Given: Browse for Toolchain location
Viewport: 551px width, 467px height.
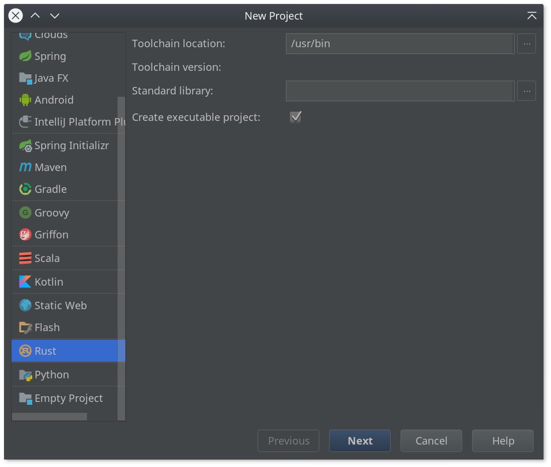Looking at the screenshot, I should click(x=526, y=44).
